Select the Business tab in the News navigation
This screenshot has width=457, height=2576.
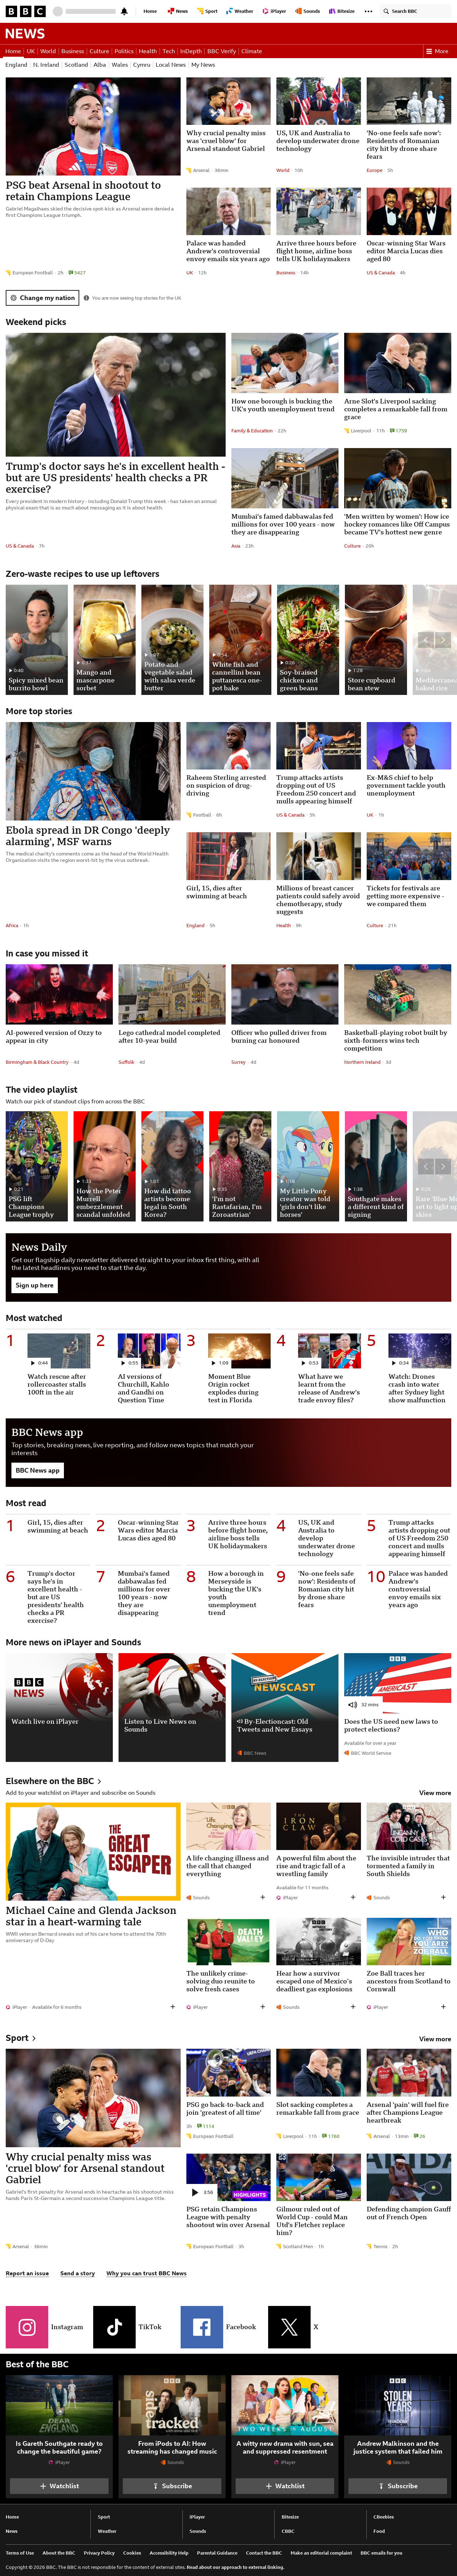point(72,51)
